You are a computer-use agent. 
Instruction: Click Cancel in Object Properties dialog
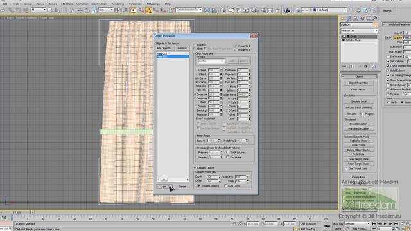[182, 187]
